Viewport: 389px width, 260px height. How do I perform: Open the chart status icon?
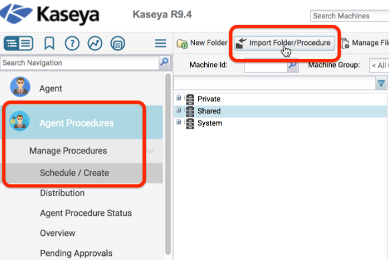tap(95, 44)
